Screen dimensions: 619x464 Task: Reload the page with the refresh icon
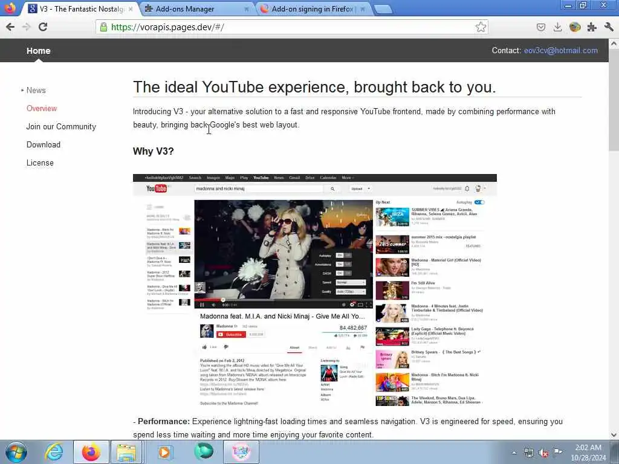(43, 27)
